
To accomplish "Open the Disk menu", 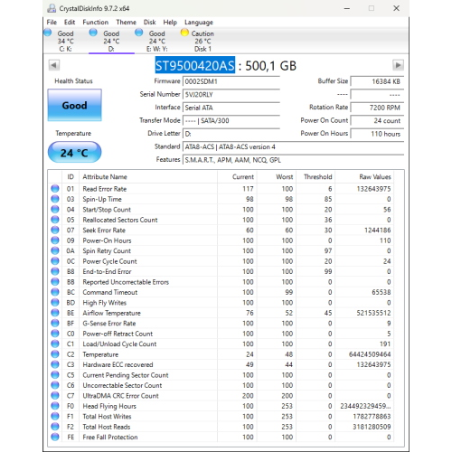I will [149, 23].
